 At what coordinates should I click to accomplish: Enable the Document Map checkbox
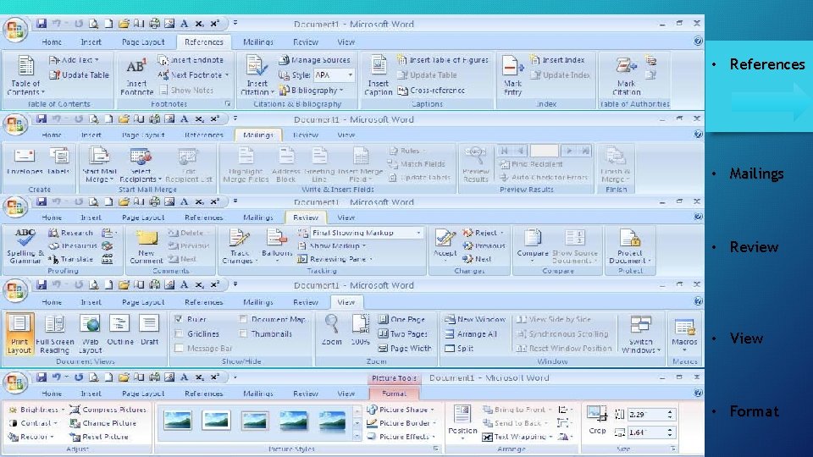click(x=243, y=319)
